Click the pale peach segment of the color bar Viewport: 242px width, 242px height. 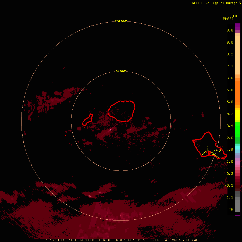pyautogui.click(x=237, y=55)
